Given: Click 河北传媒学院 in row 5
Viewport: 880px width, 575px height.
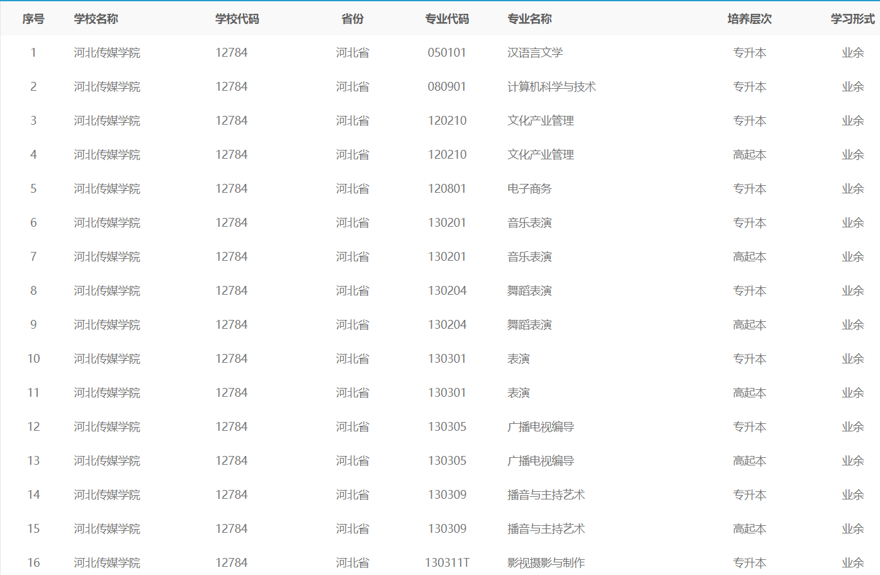Looking at the screenshot, I should click(x=107, y=189).
